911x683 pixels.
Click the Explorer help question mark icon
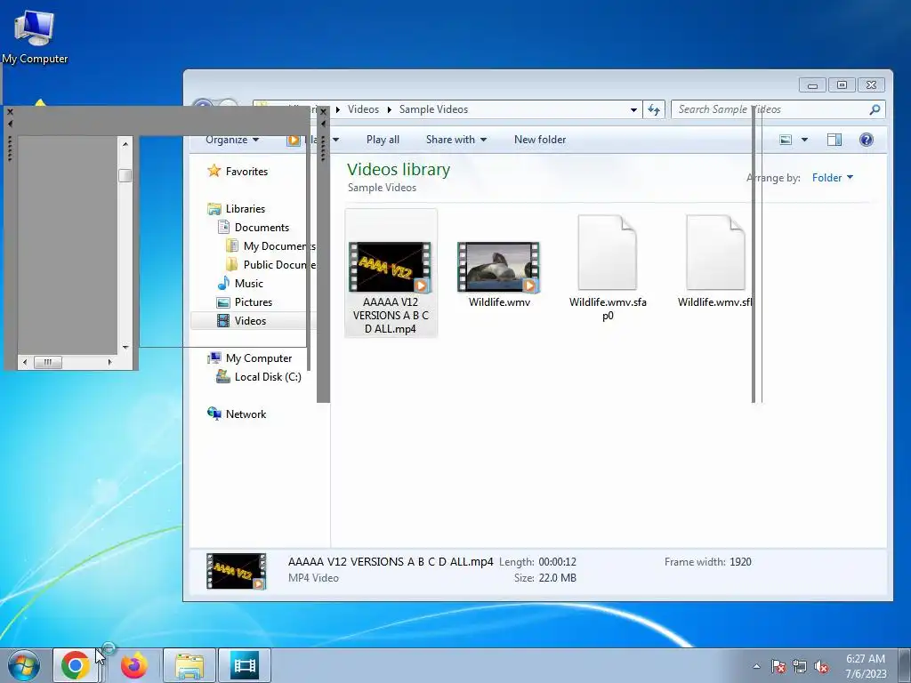point(867,140)
